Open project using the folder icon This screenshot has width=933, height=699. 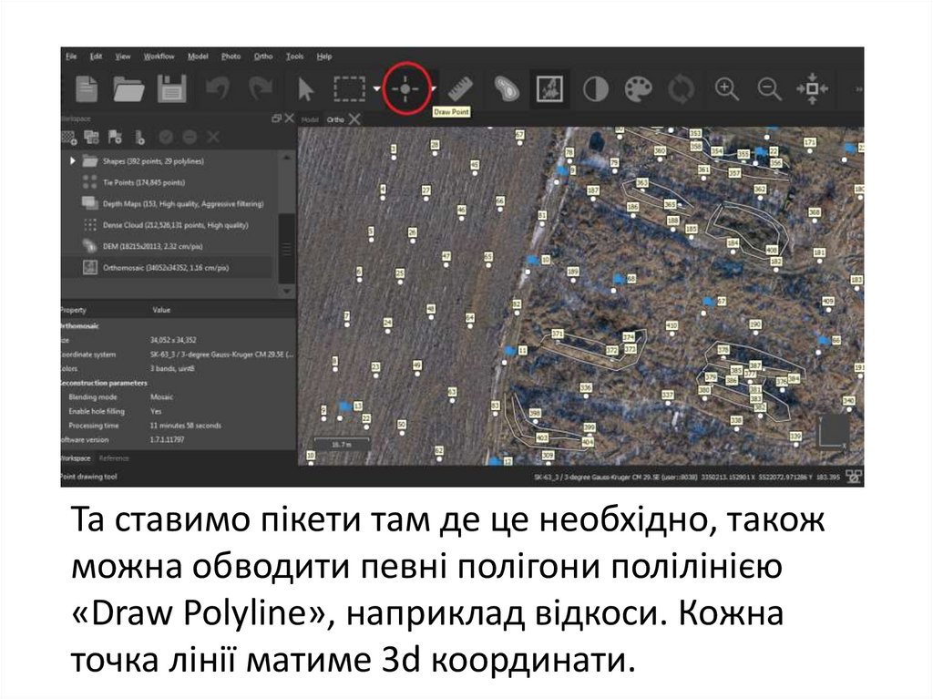coord(128,89)
